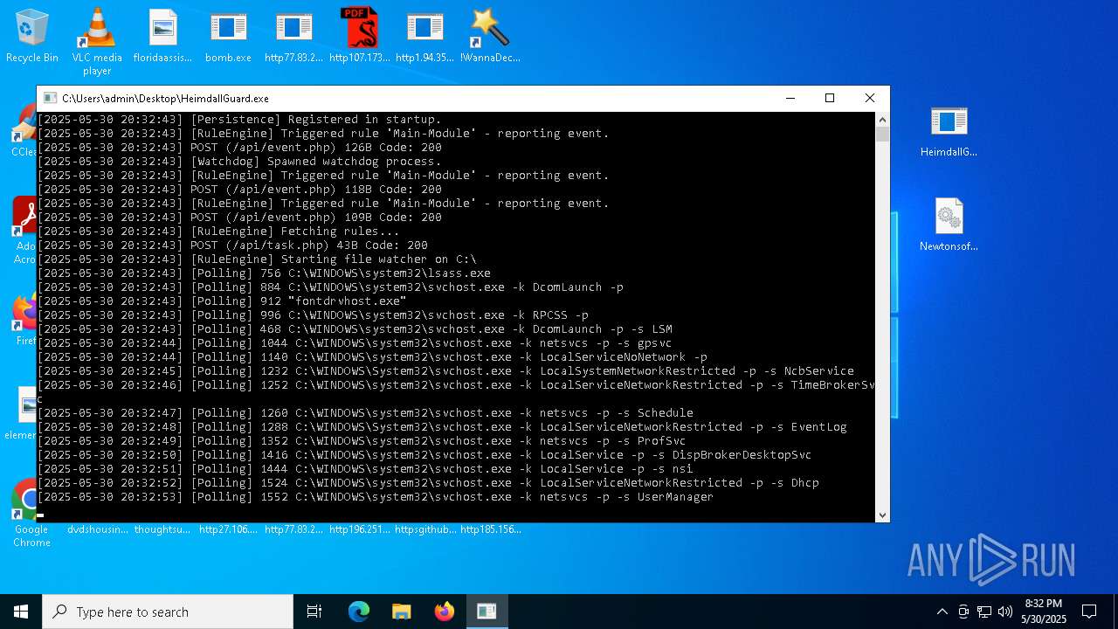Click the svchost Dhcp polling line
The width and height of the screenshot is (1118, 629).
[428, 483]
